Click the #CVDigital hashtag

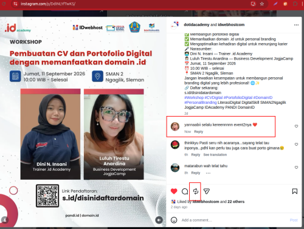213,98
